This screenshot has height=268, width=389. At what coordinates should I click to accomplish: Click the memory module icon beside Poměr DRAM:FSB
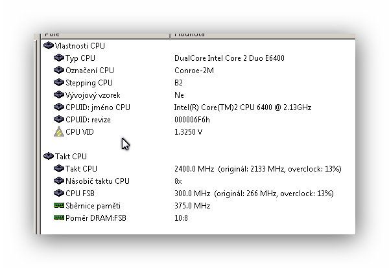[59, 218]
